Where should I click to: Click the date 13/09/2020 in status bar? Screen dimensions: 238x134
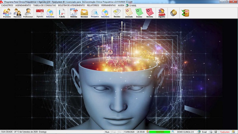click(129, 132)
